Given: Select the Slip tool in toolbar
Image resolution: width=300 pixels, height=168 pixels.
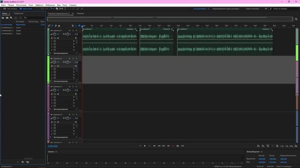Looking at the screenshot, I should click(x=61, y=9).
